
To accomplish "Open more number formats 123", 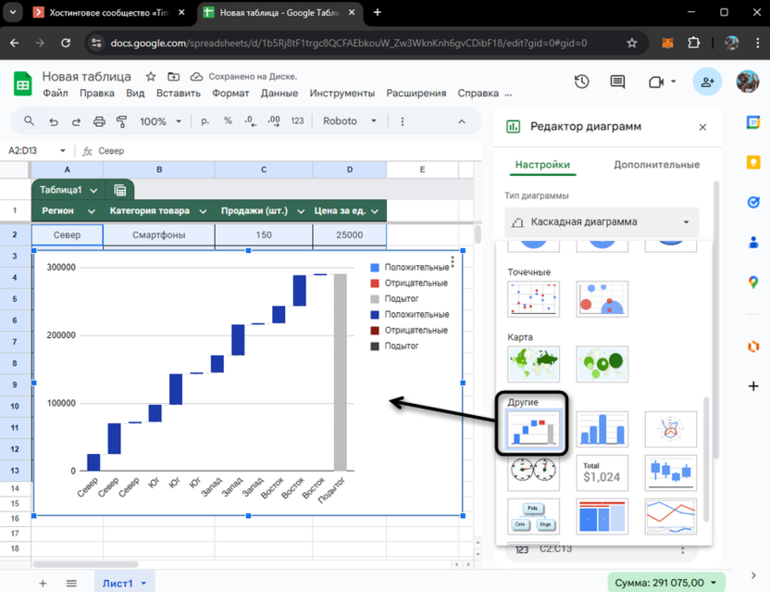I will coord(297,121).
